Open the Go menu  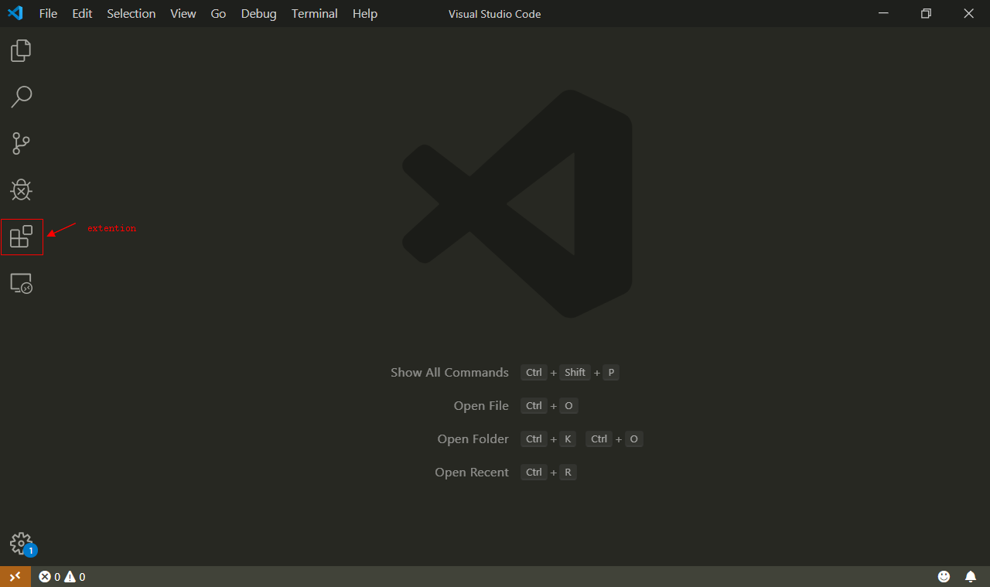click(218, 13)
